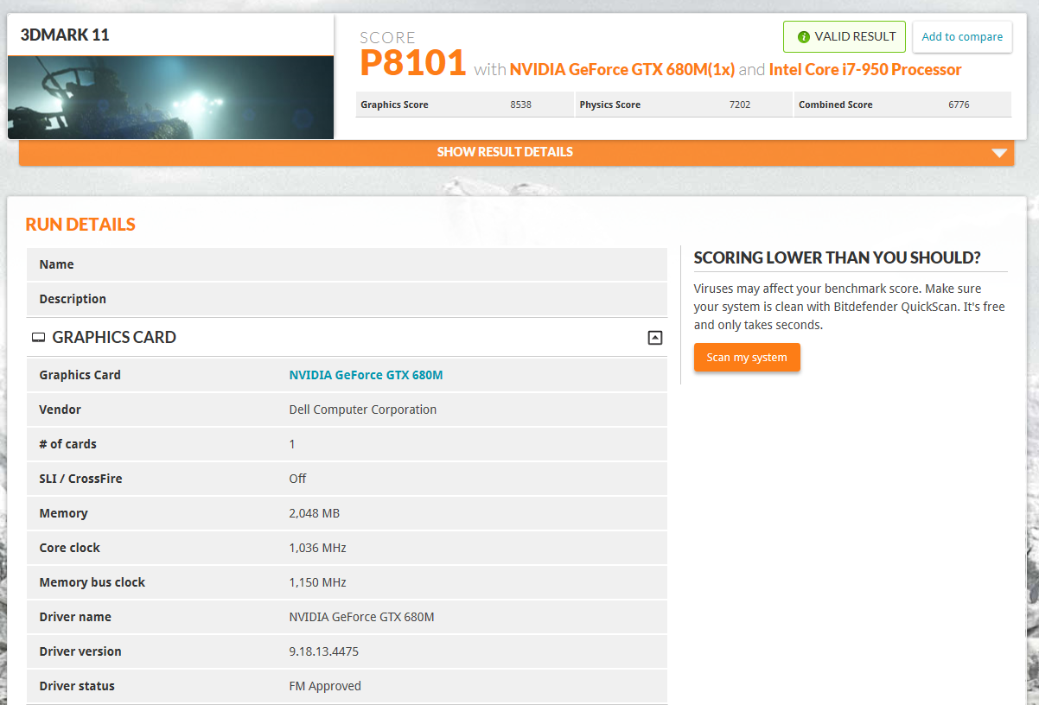Image resolution: width=1039 pixels, height=705 pixels.
Task: Open Intel Core i7-950 Processor link
Action: click(x=865, y=69)
